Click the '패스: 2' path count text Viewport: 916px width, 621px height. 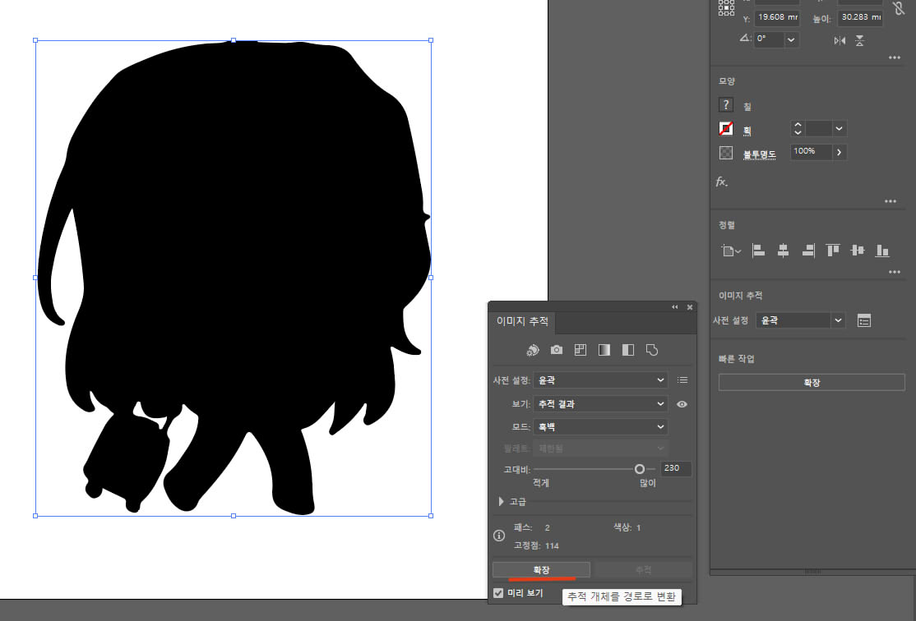click(532, 527)
